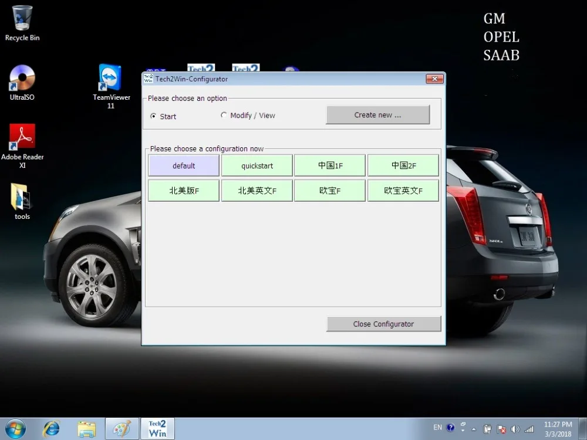The width and height of the screenshot is (587, 440).
Task: Open the TeamViewer 11 desktop shortcut
Action: coord(111,86)
